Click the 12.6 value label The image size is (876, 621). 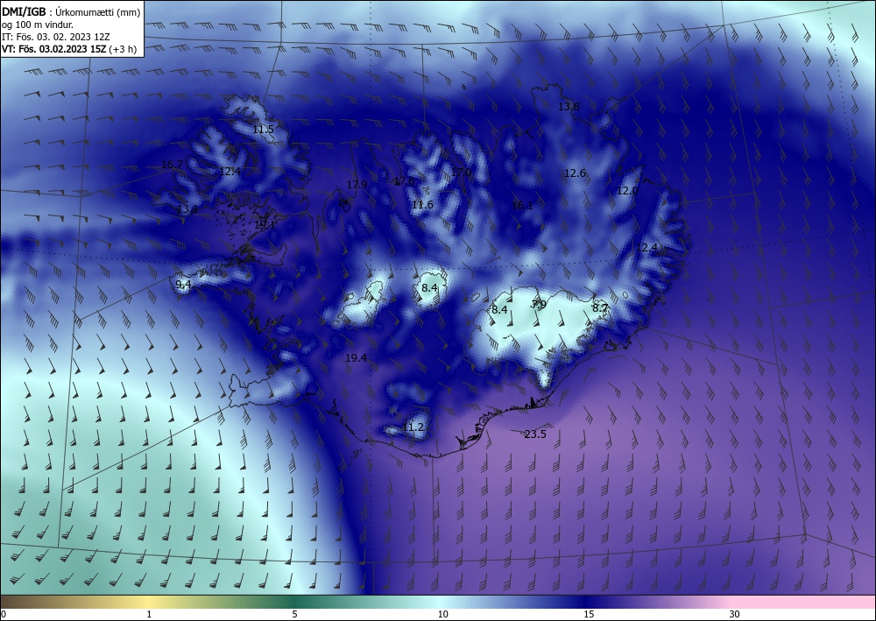(575, 173)
